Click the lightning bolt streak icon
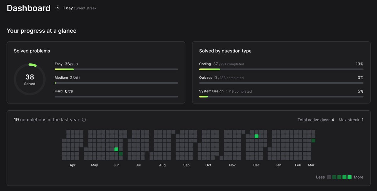 (x=57, y=8)
